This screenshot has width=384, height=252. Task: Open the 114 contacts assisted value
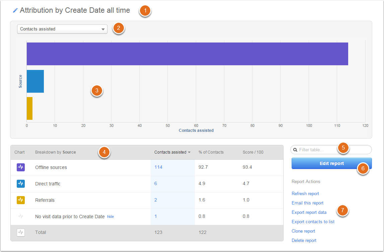tap(158, 167)
